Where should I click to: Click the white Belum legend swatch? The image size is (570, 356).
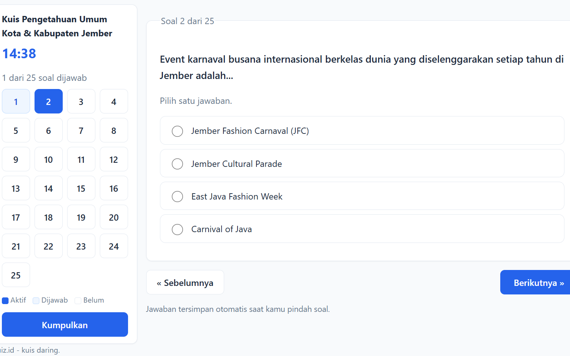pyautogui.click(x=78, y=301)
